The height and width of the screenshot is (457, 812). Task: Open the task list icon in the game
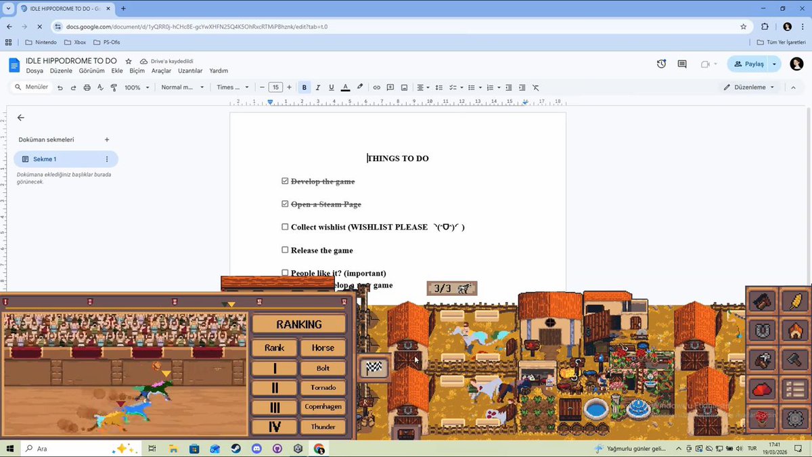click(794, 390)
